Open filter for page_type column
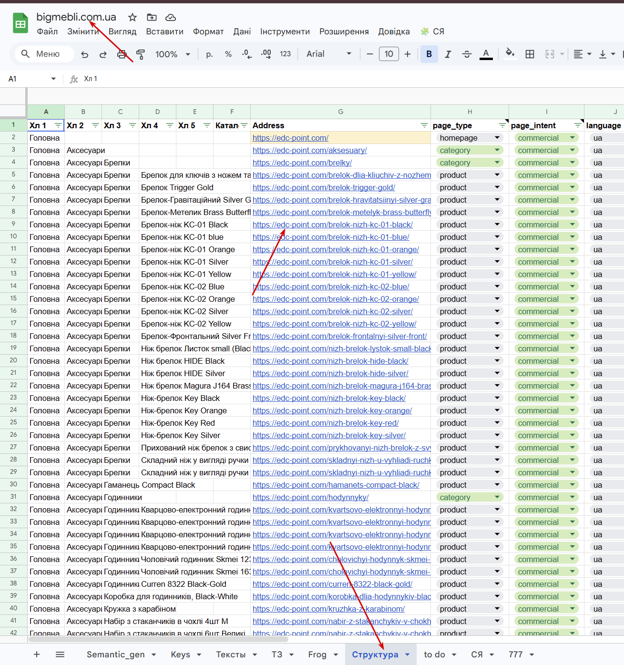 pos(502,125)
